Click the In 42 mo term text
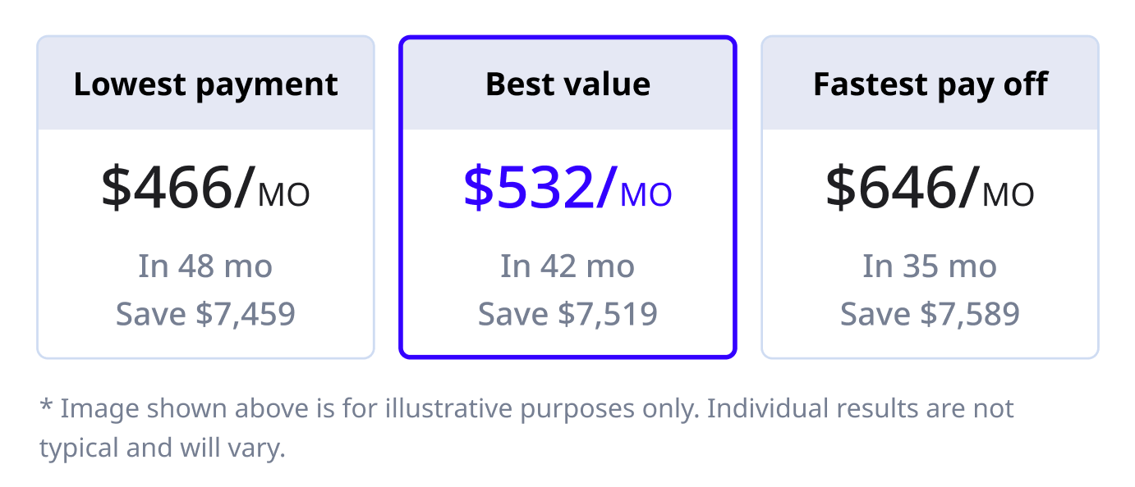The height and width of the screenshot is (487, 1135). point(567,266)
